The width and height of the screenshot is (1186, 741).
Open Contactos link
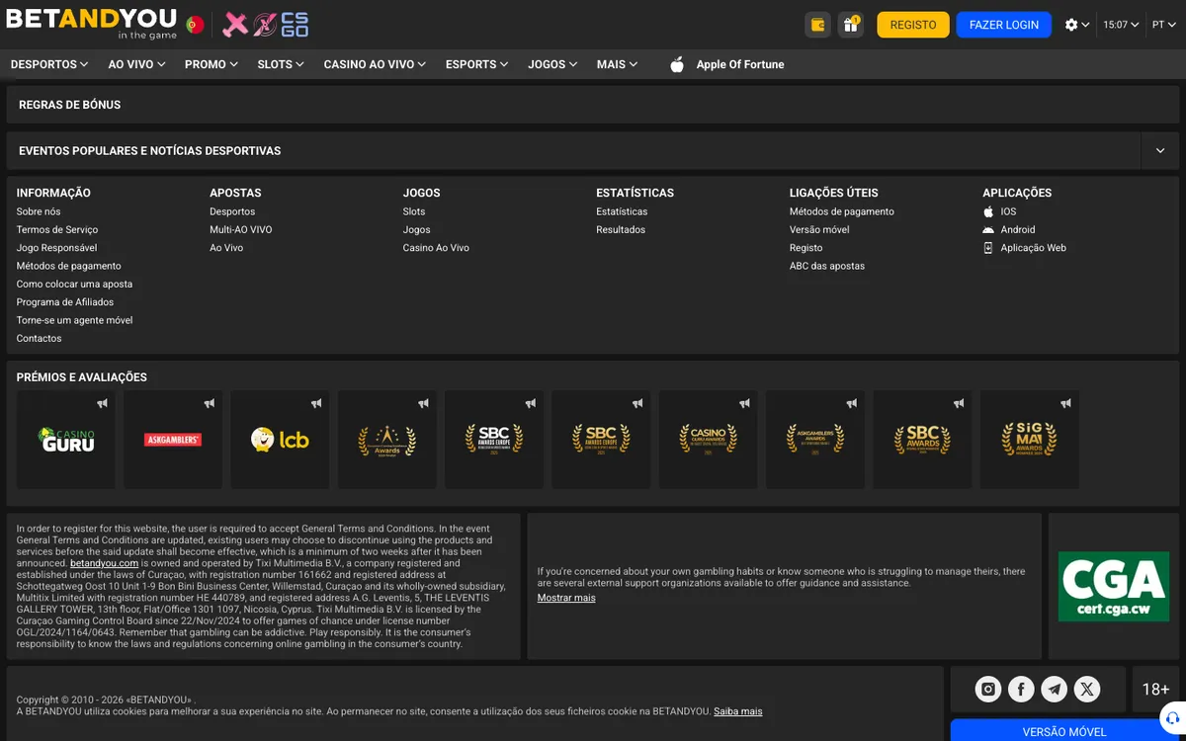click(x=40, y=338)
